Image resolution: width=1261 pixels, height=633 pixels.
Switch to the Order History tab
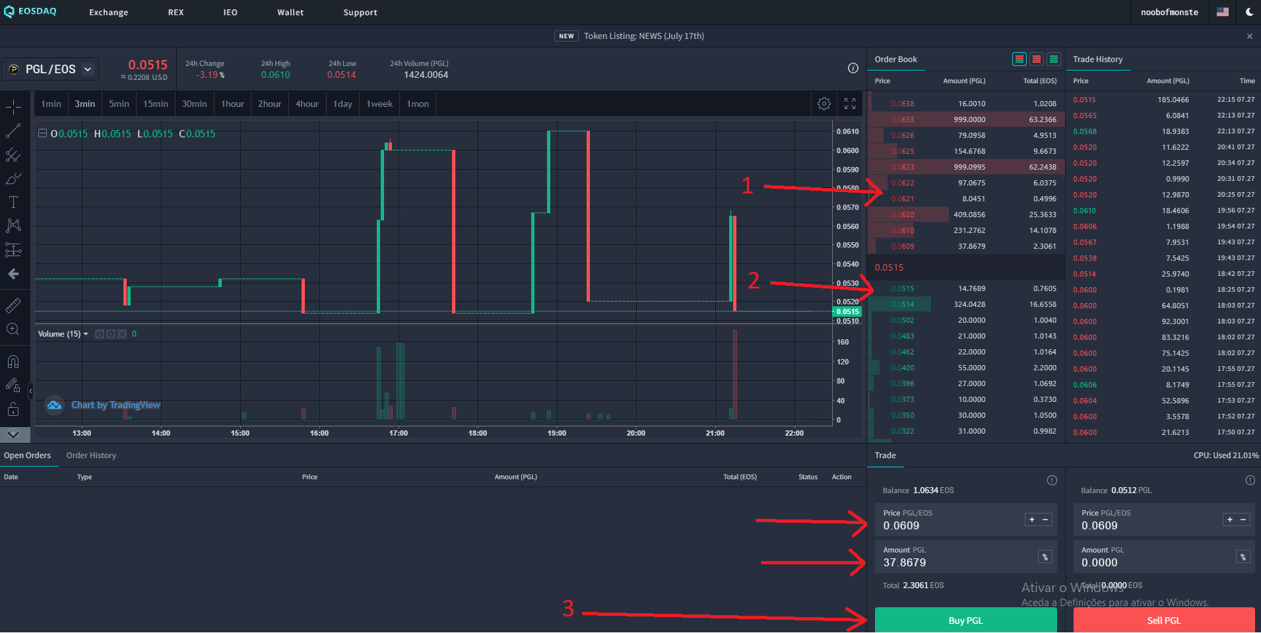[x=91, y=455]
